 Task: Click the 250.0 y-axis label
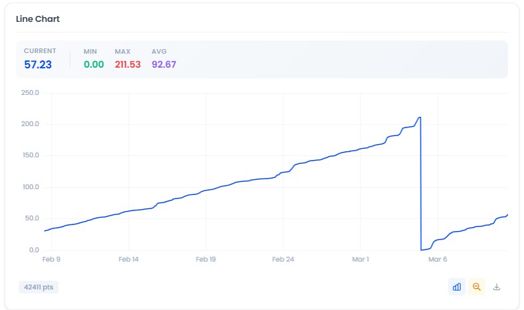[x=31, y=93]
